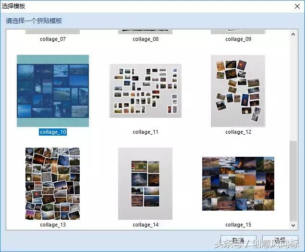This screenshot has height=252, width=305.
Task: Click the collage_12 text label
Action: (x=238, y=132)
